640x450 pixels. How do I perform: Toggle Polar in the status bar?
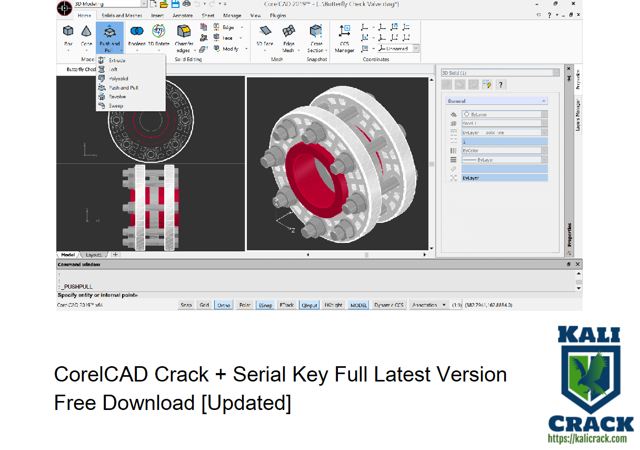click(x=245, y=305)
